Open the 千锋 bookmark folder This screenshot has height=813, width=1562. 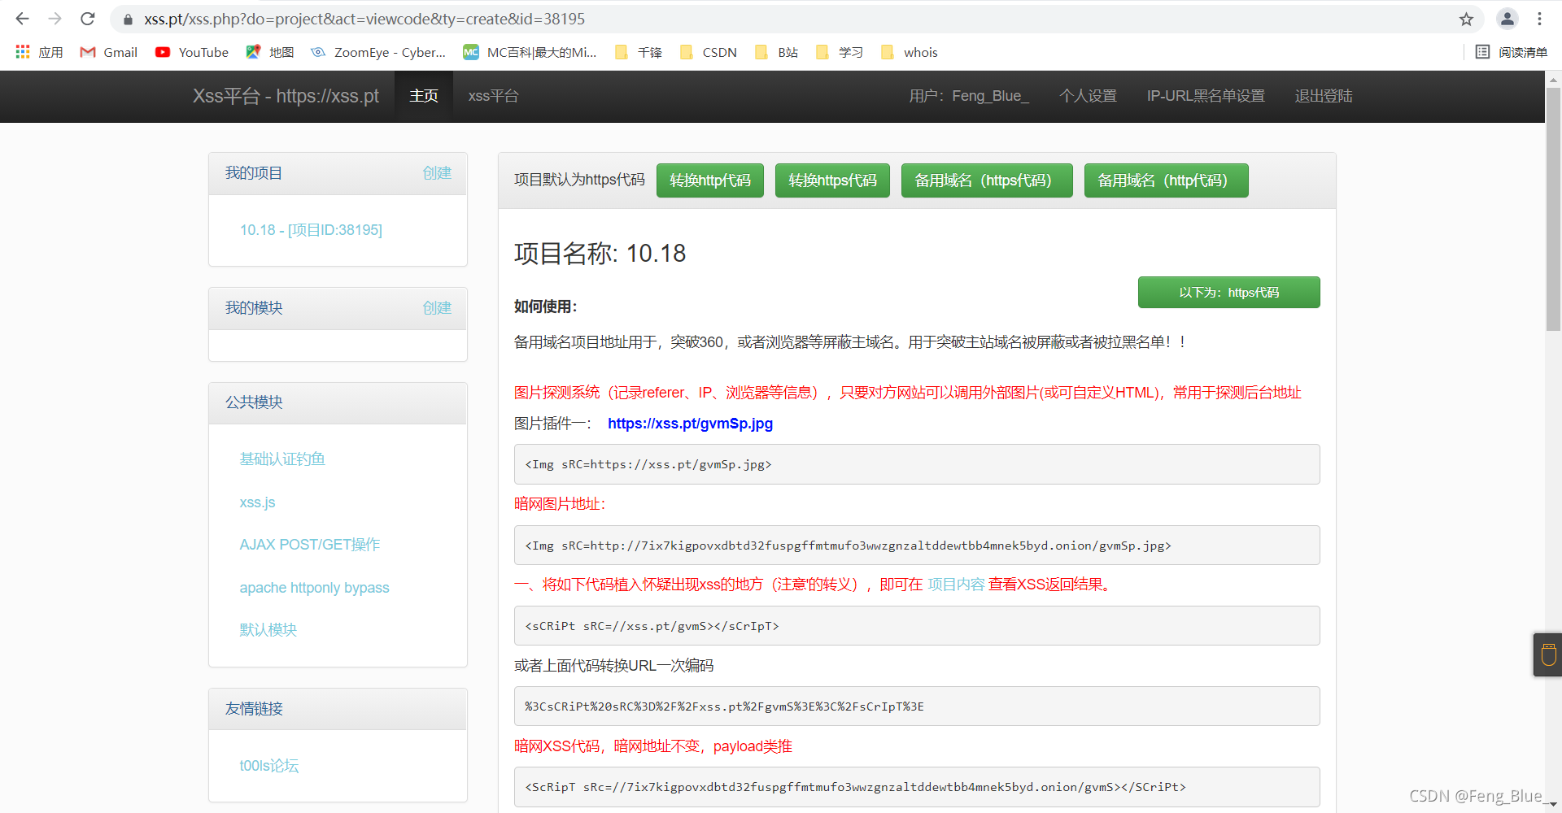639,52
